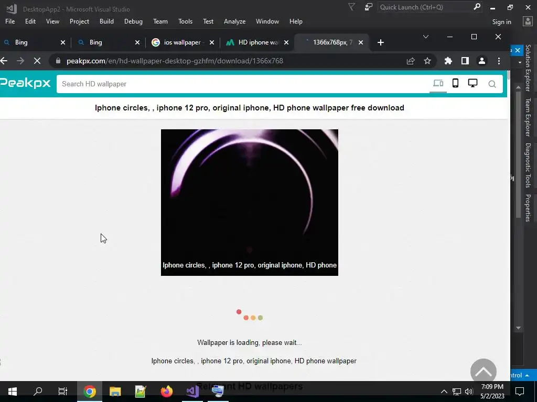Close the ios wallpaper tab
Screen dimensions: 537x402
(212, 42)
